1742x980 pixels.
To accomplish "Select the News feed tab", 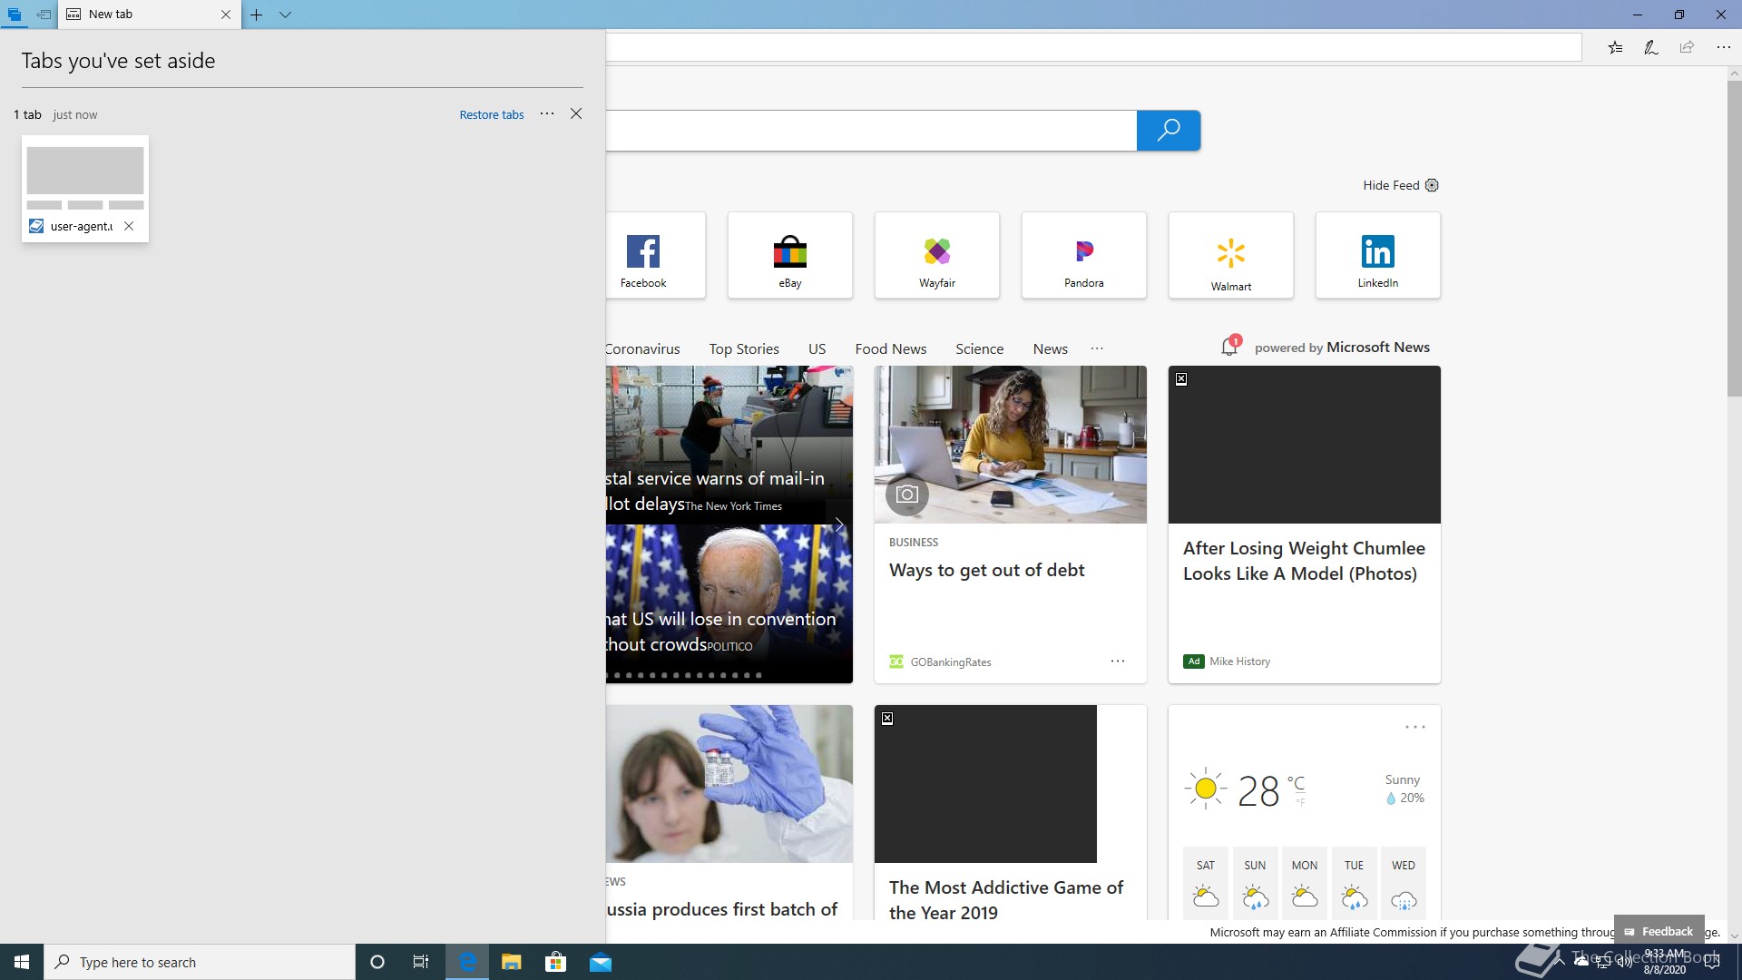I will click(x=1050, y=348).
